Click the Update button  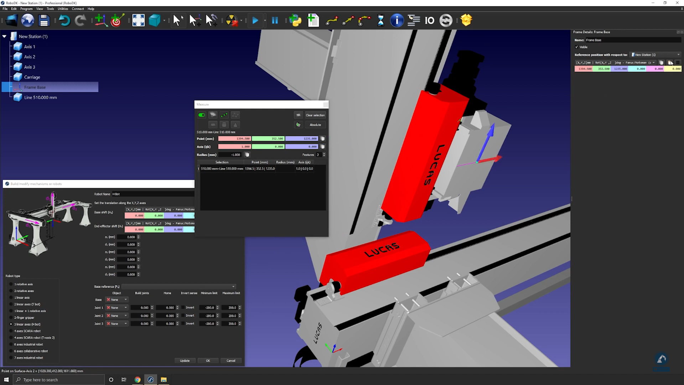point(185,361)
